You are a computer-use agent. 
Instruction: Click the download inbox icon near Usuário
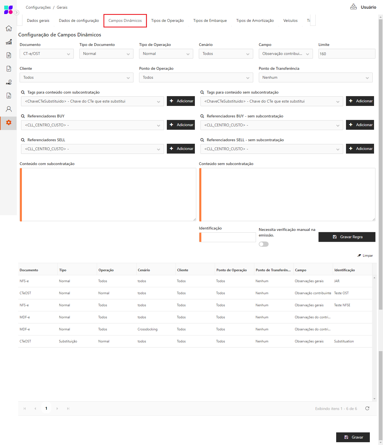tap(353, 7)
